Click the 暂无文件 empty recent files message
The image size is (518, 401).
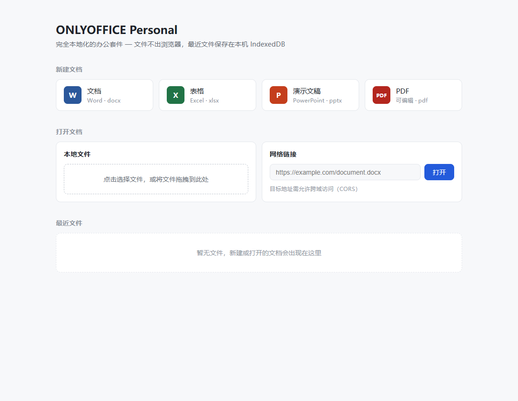click(x=259, y=253)
